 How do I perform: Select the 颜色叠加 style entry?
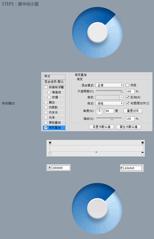pos(55,122)
